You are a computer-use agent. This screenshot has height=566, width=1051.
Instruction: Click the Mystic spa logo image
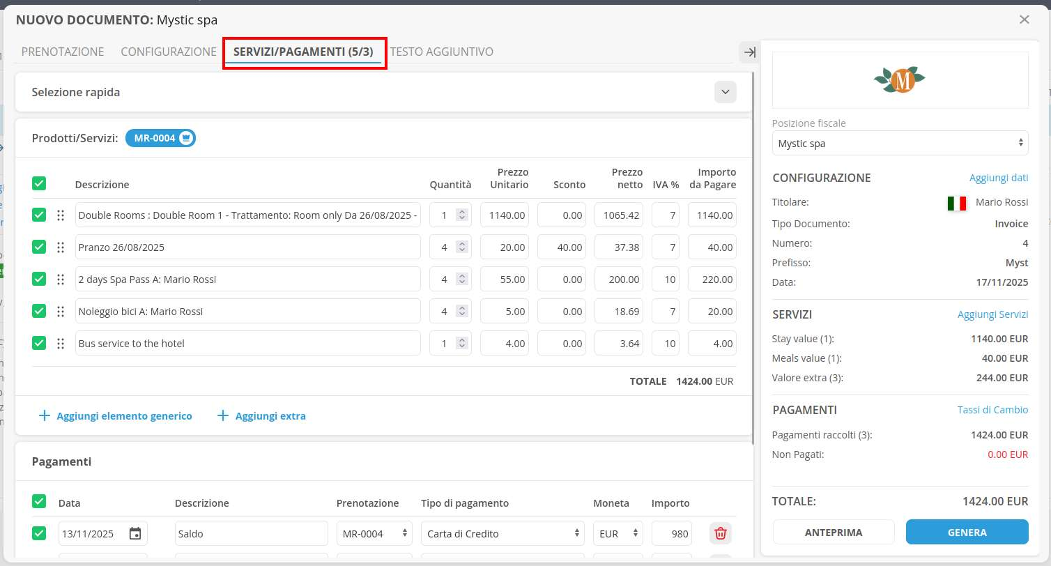(x=900, y=80)
